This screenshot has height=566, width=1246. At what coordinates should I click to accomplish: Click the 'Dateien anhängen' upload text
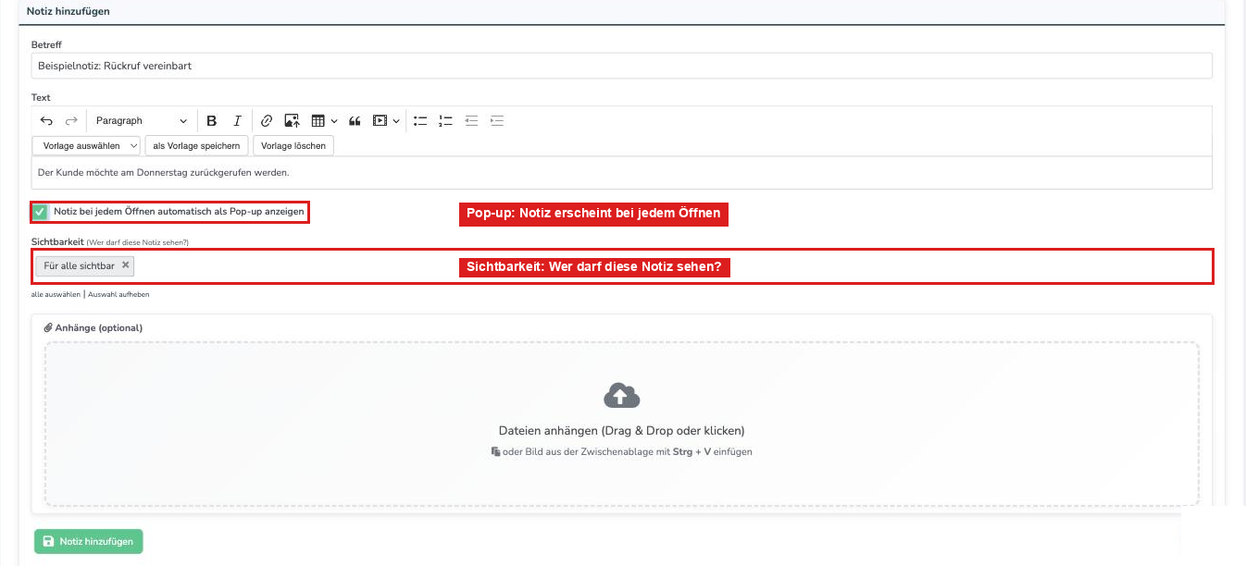click(x=621, y=431)
